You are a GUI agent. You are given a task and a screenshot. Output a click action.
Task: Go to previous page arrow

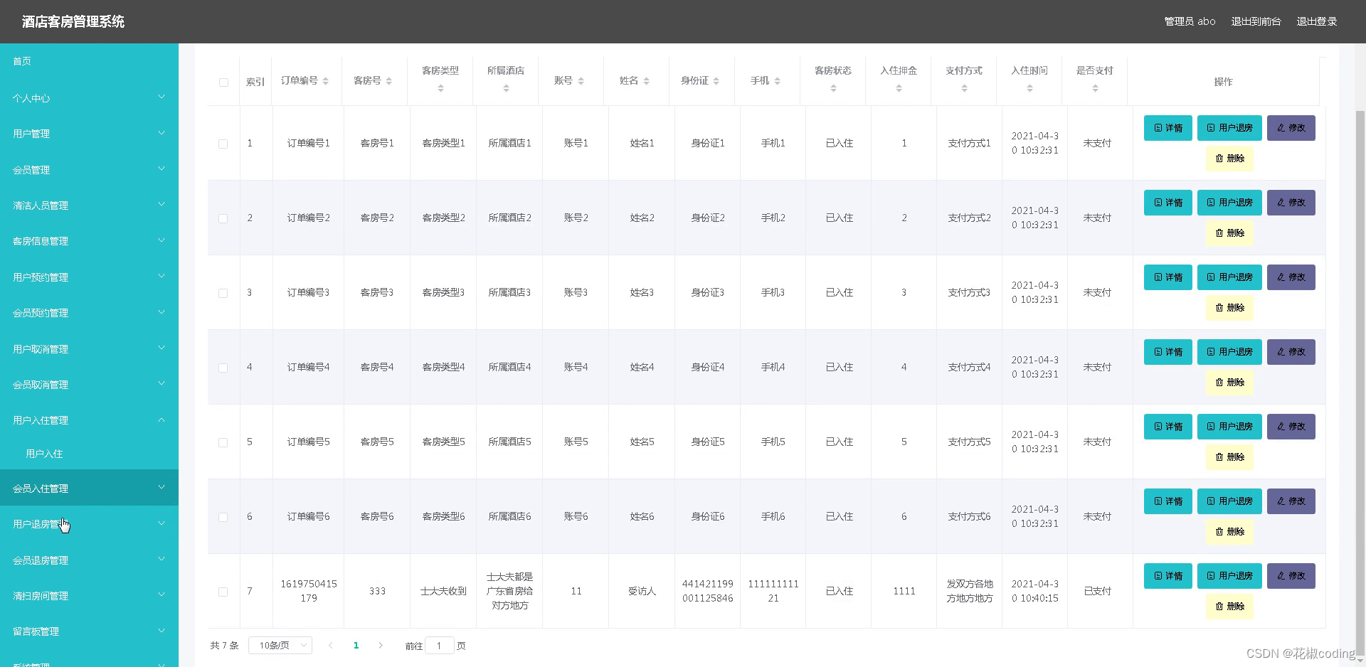pos(330,646)
